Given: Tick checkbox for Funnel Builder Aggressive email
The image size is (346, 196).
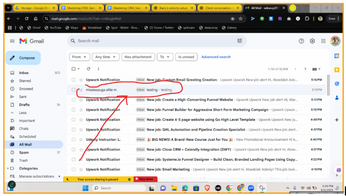Looking at the screenshot, I should 73,110.
